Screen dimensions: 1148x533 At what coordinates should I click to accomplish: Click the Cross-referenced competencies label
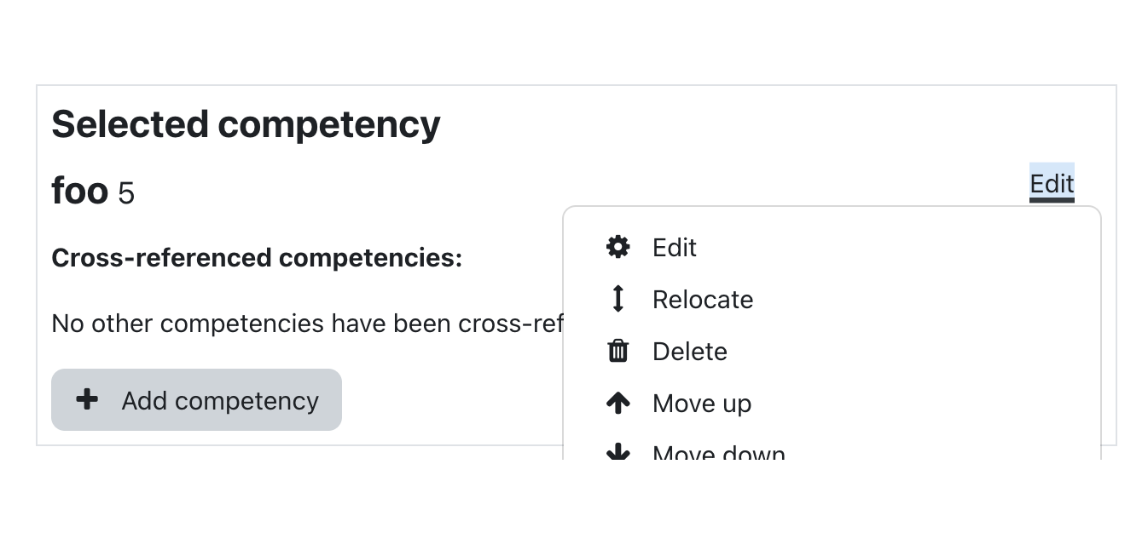257,258
